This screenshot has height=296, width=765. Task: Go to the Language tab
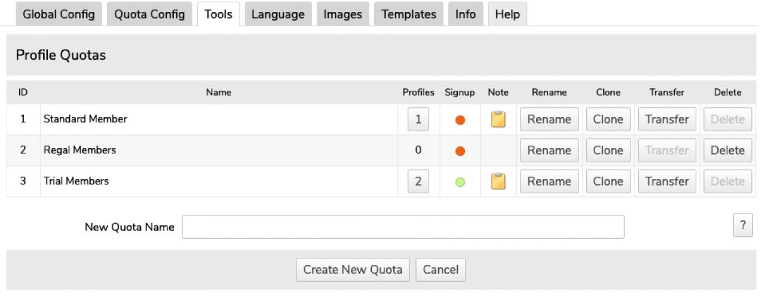coord(278,14)
